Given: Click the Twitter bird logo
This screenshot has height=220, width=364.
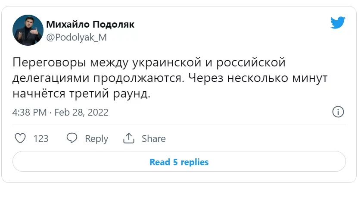Looking at the screenshot, I should (338, 22).
